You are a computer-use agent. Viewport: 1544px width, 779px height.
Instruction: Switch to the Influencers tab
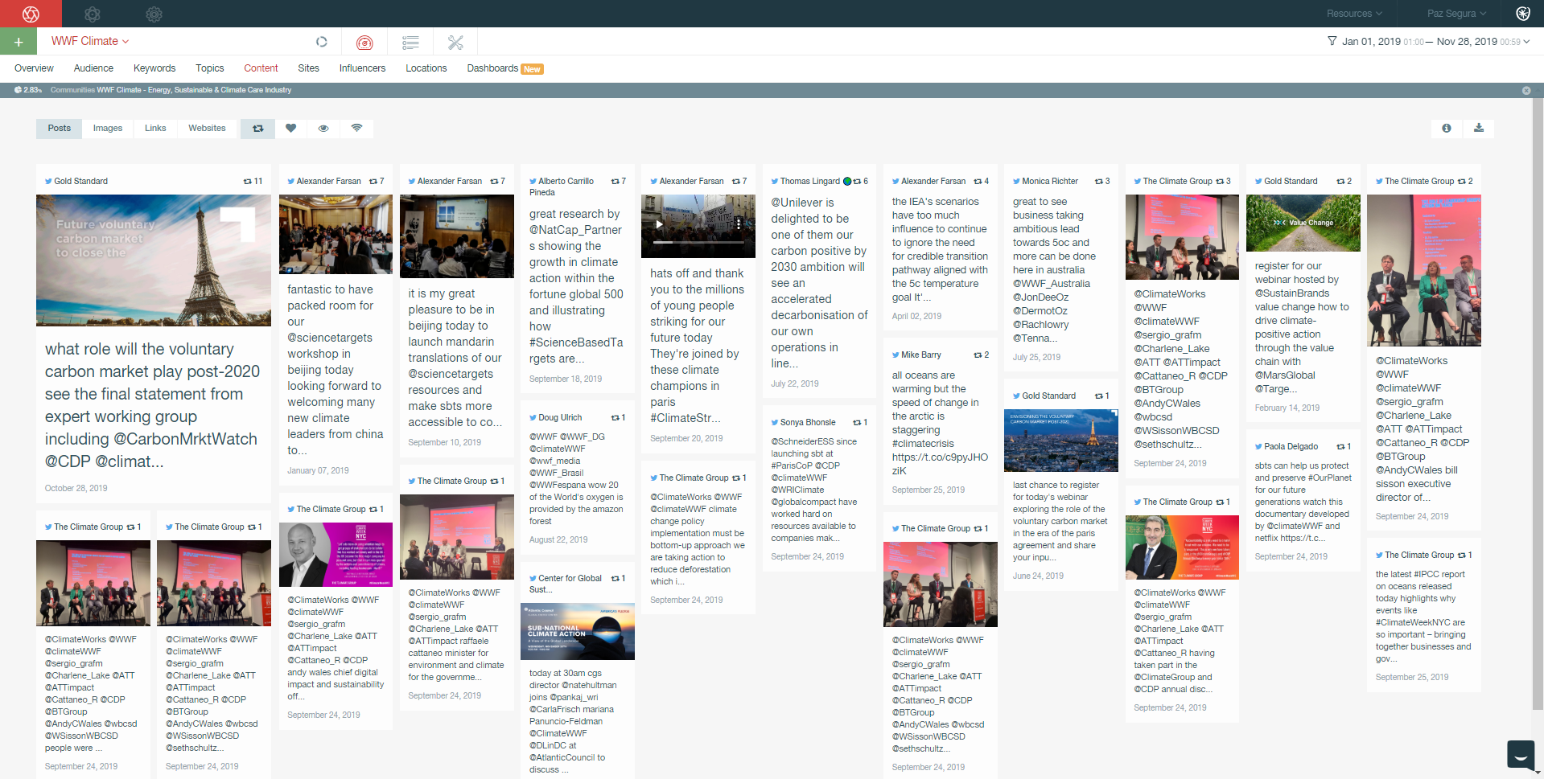(362, 68)
